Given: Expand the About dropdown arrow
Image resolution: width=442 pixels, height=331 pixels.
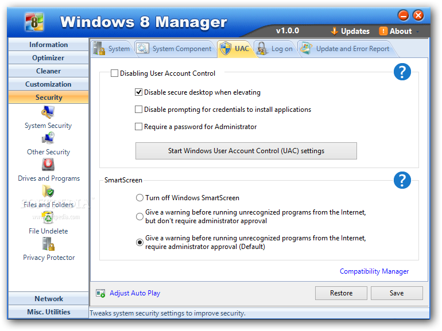Looking at the screenshot, I should tap(417, 32).
